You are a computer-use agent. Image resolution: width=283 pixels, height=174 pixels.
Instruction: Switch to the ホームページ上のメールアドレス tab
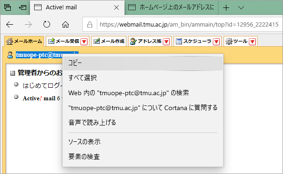coord(171,7)
